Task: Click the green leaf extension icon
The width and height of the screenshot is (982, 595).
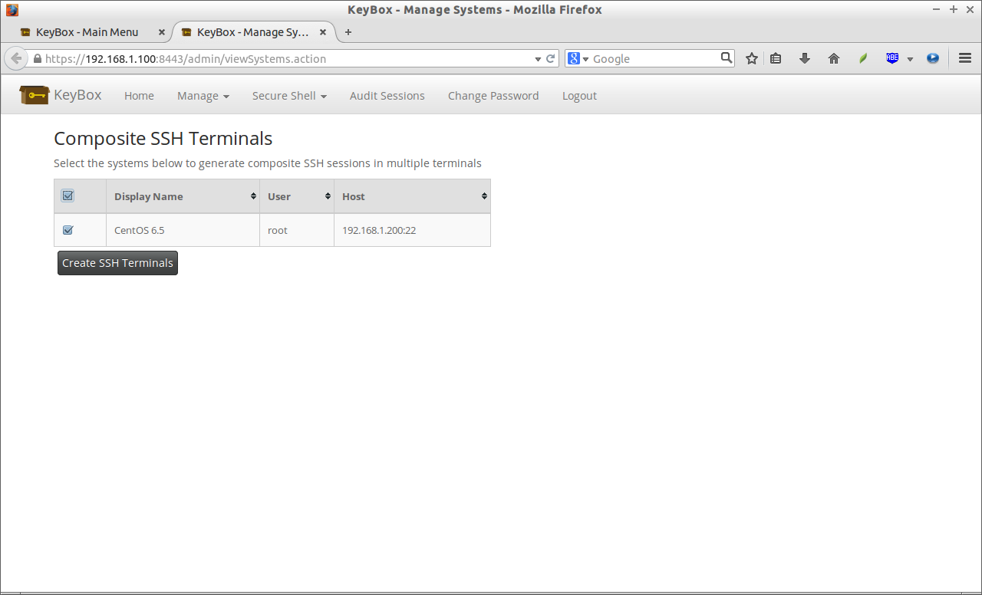Action: (x=863, y=58)
